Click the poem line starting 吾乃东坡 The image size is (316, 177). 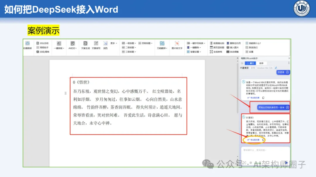(x=127, y=91)
